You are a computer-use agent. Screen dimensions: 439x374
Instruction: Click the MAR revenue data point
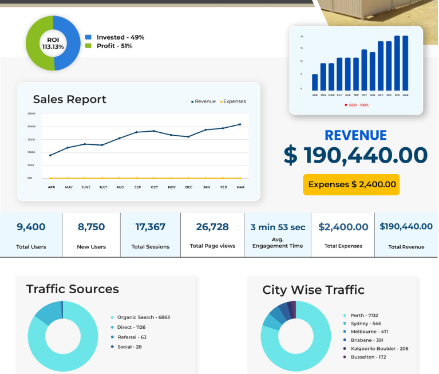(240, 124)
